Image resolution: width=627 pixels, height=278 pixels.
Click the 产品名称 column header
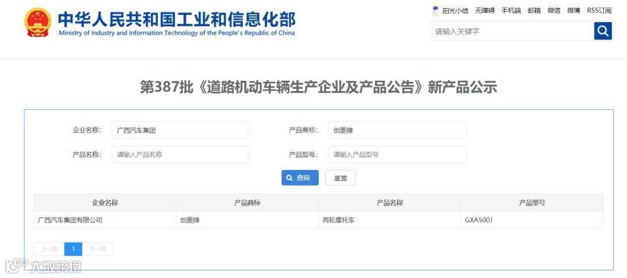[x=390, y=203]
